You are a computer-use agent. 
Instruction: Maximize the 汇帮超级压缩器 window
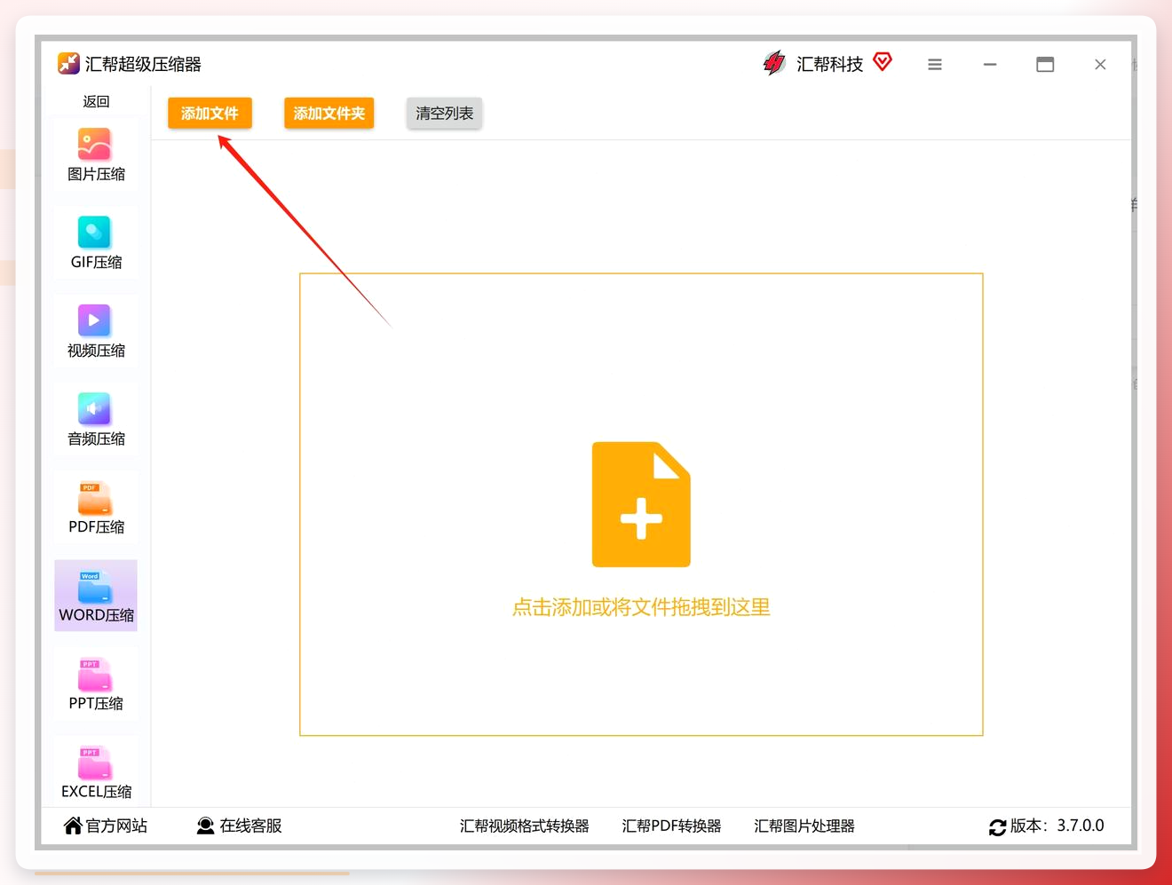coord(1045,64)
